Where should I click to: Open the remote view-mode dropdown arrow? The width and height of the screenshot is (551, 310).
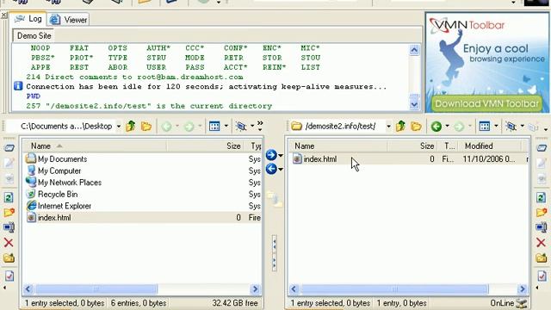click(x=496, y=127)
